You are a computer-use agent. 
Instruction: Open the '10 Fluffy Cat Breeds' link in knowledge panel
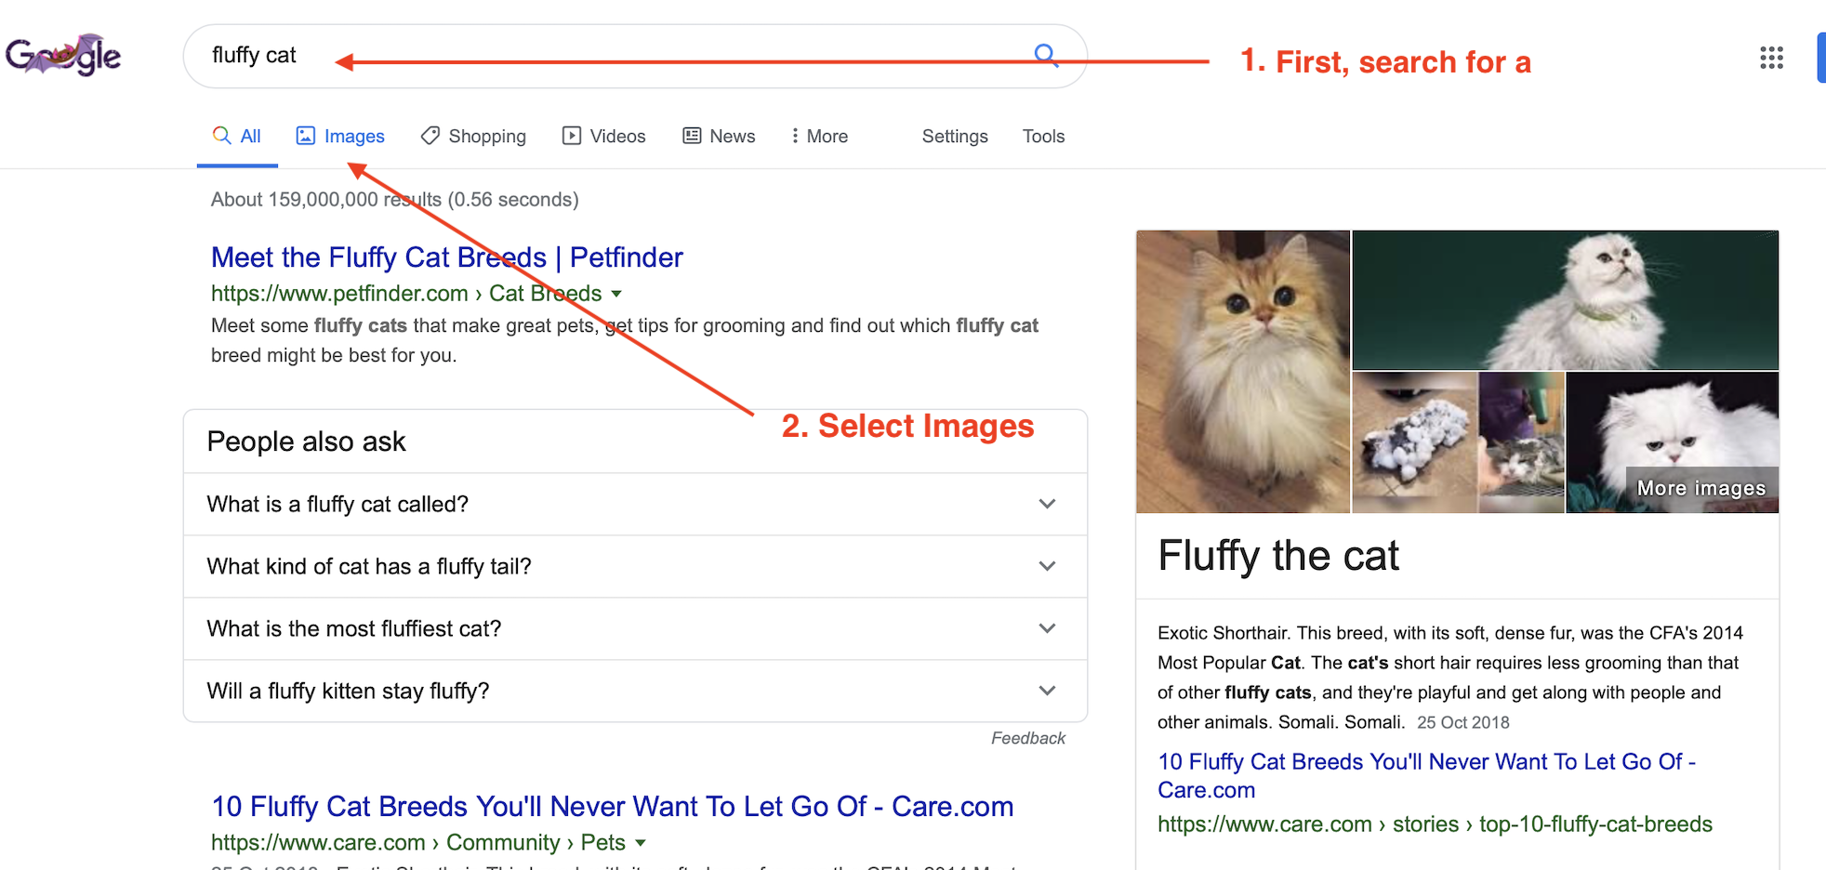1426,776
